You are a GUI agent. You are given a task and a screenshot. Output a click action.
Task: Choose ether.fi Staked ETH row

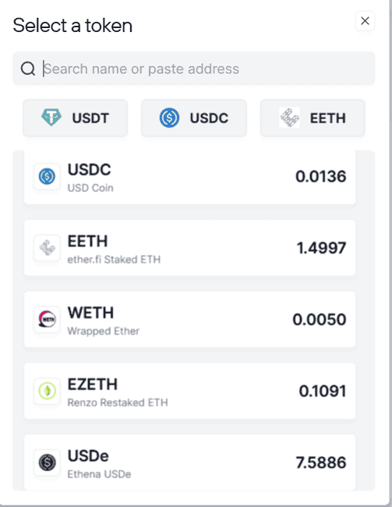point(189,248)
